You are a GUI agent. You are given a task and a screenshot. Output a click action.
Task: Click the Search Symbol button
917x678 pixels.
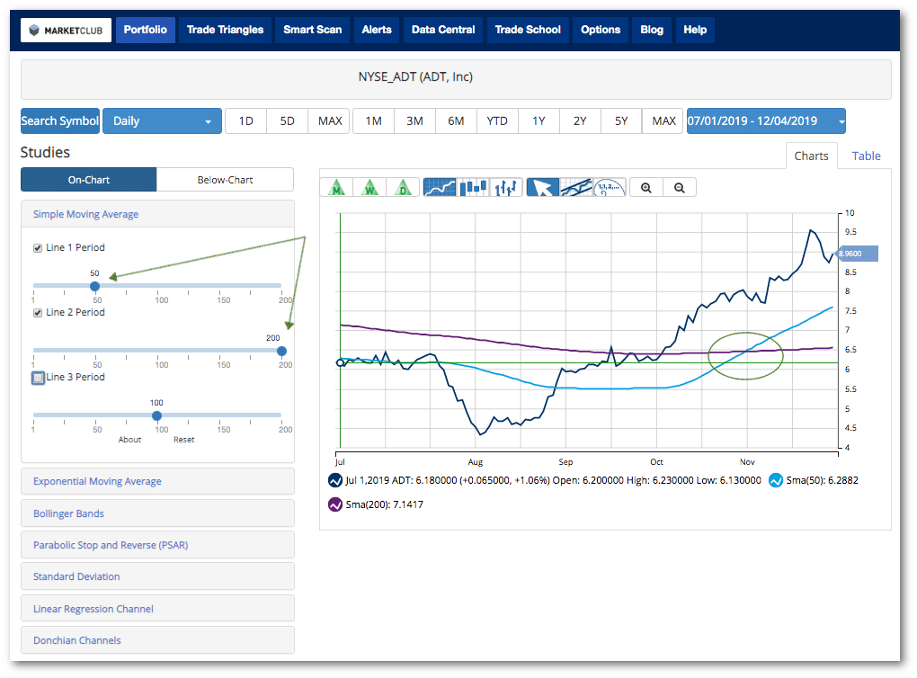60,121
